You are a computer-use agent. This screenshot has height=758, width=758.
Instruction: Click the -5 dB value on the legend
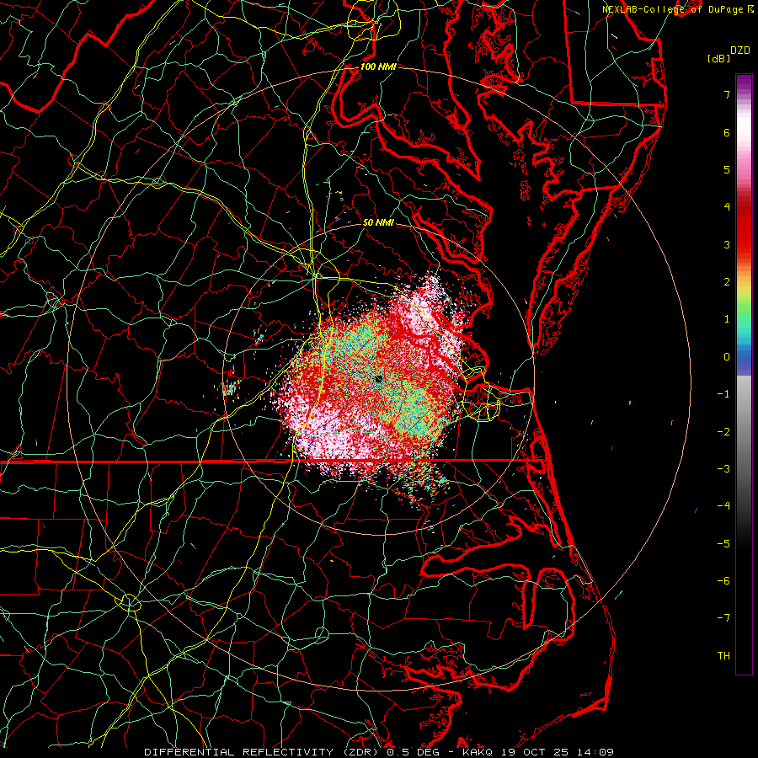[x=723, y=544]
